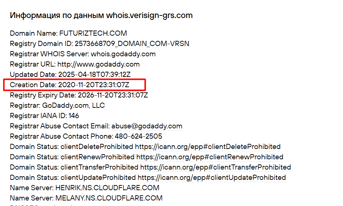The image size is (343, 206).
Task: Click the Registrar IANA ID 146 line
Action: coord(45,116)
